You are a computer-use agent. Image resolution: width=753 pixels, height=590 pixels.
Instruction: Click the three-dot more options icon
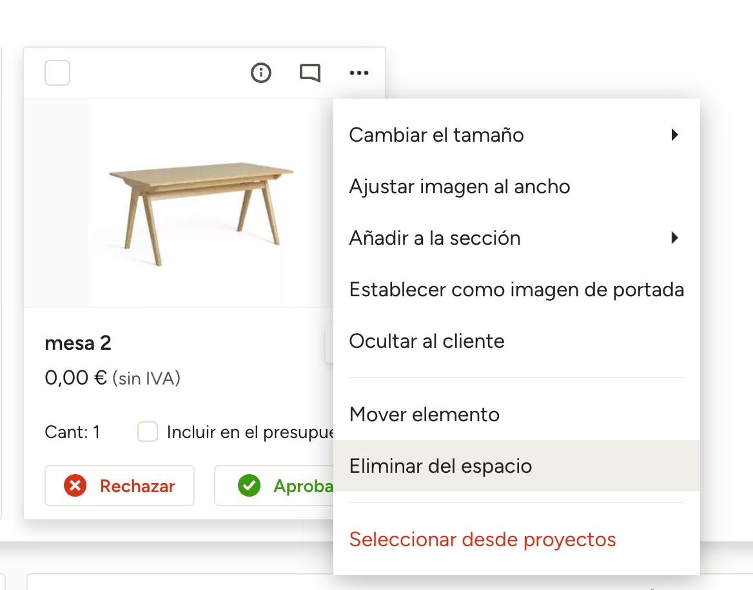pyautogui.click(x=359, y=73)
